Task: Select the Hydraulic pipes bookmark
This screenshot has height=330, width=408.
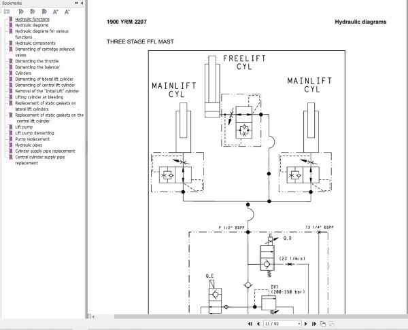Action: coord(29,145)
